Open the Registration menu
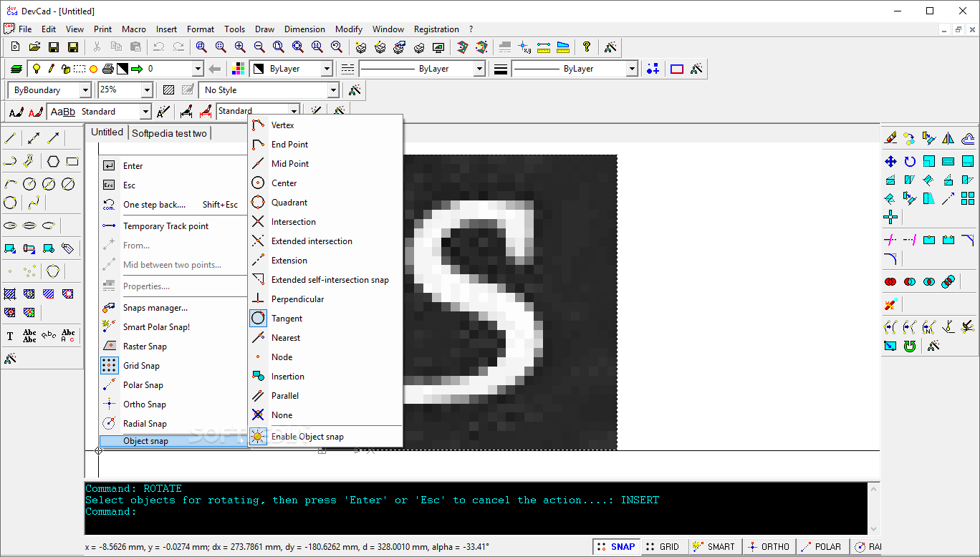 click(436, 29)
